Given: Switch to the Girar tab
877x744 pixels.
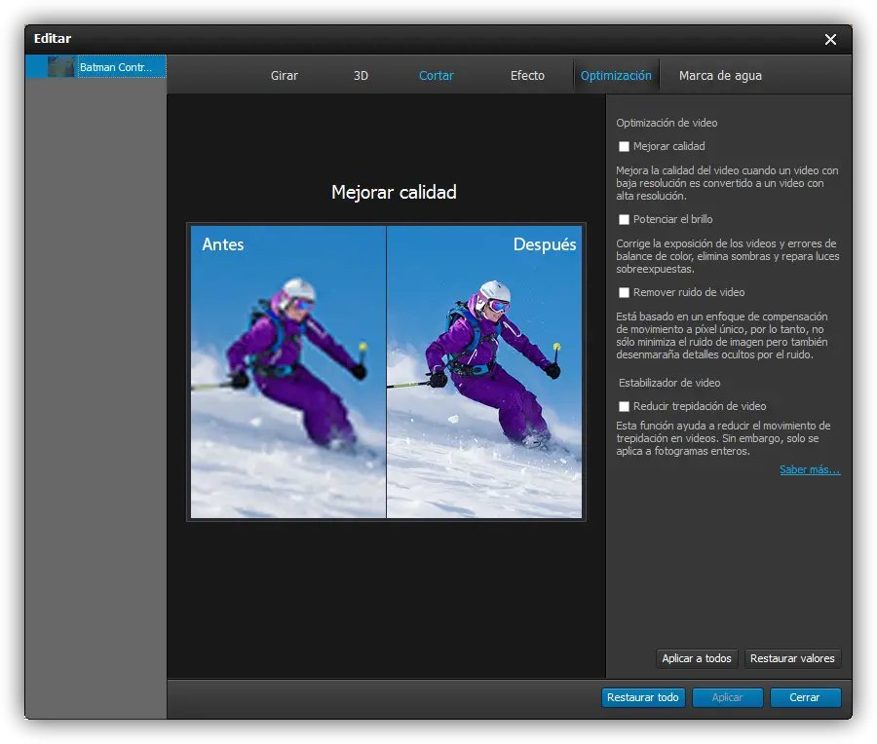Looking at the screenshot, I should point(285,75).
